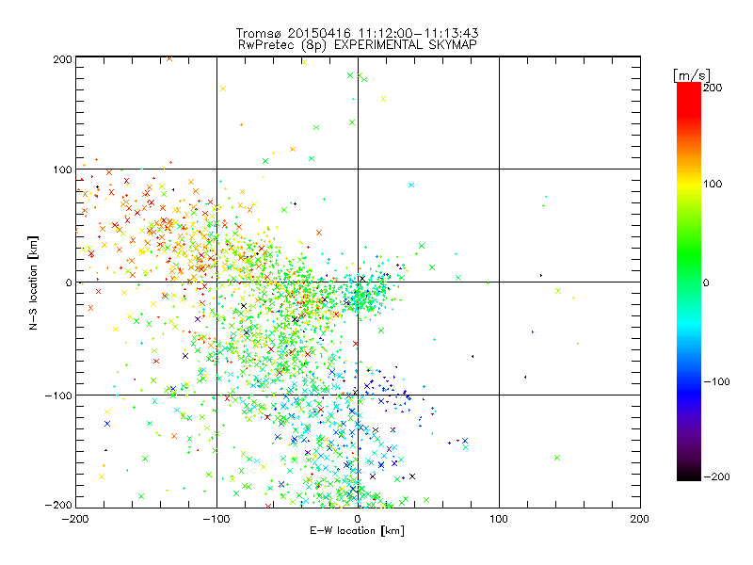Image resolution: width=753 pixels, height=565 pixels.
Task: Click the x-axis tick label '100'
Action: (499, 520)
